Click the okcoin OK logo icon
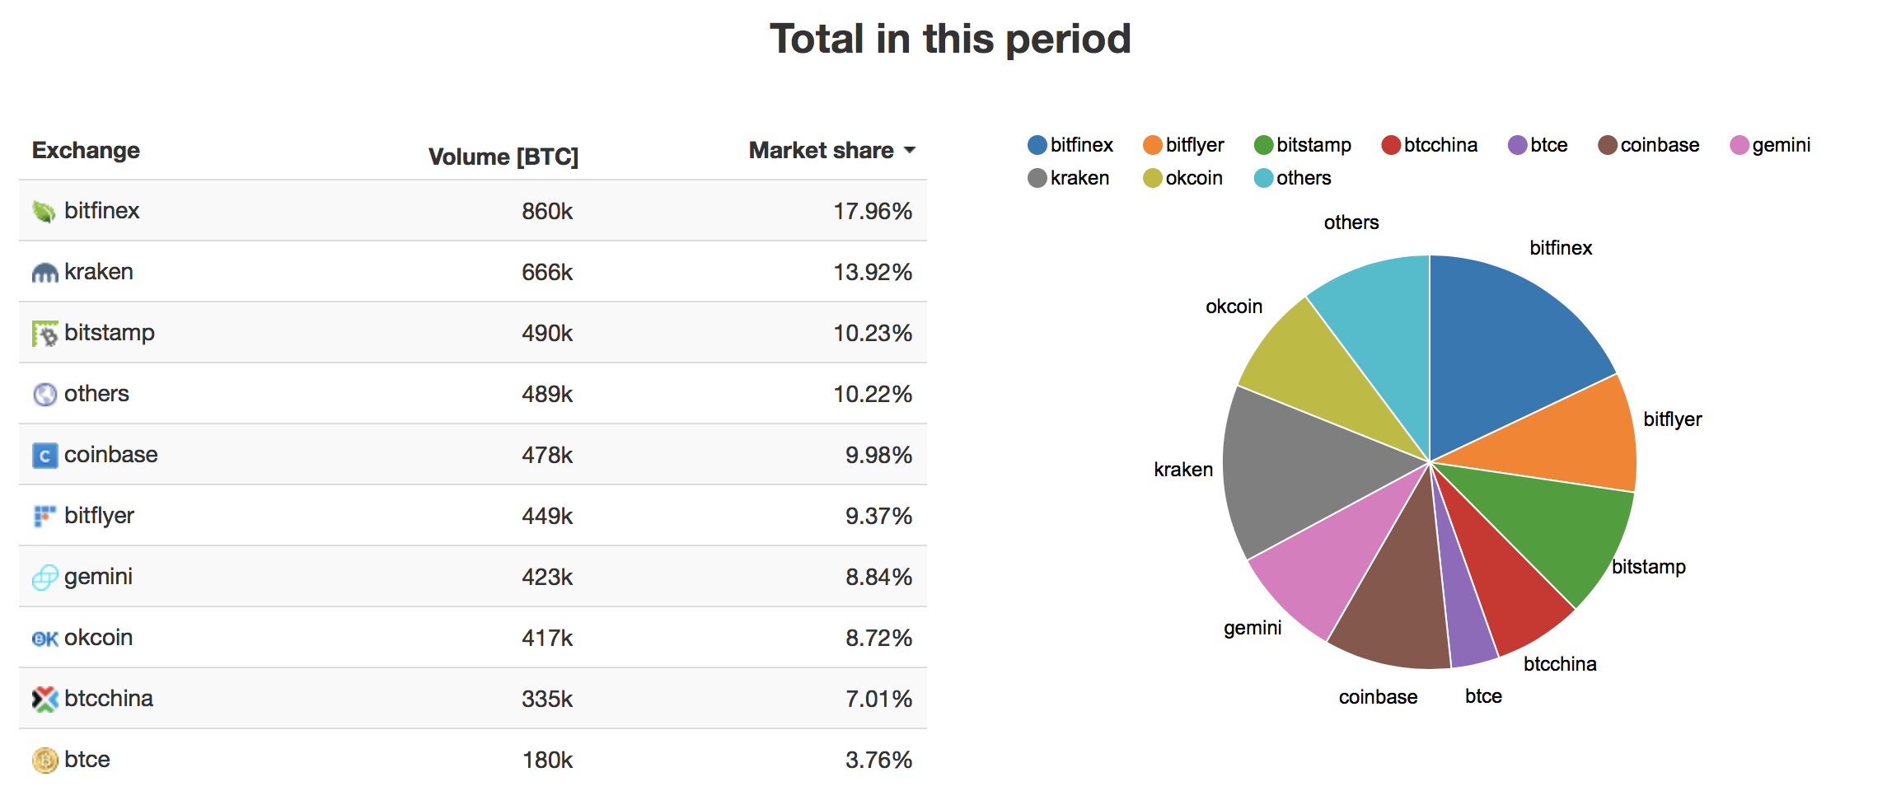 click(44, 639)
